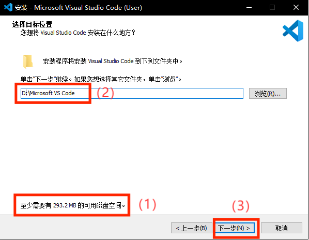Click the large VS Code logo

click(293, 31)
